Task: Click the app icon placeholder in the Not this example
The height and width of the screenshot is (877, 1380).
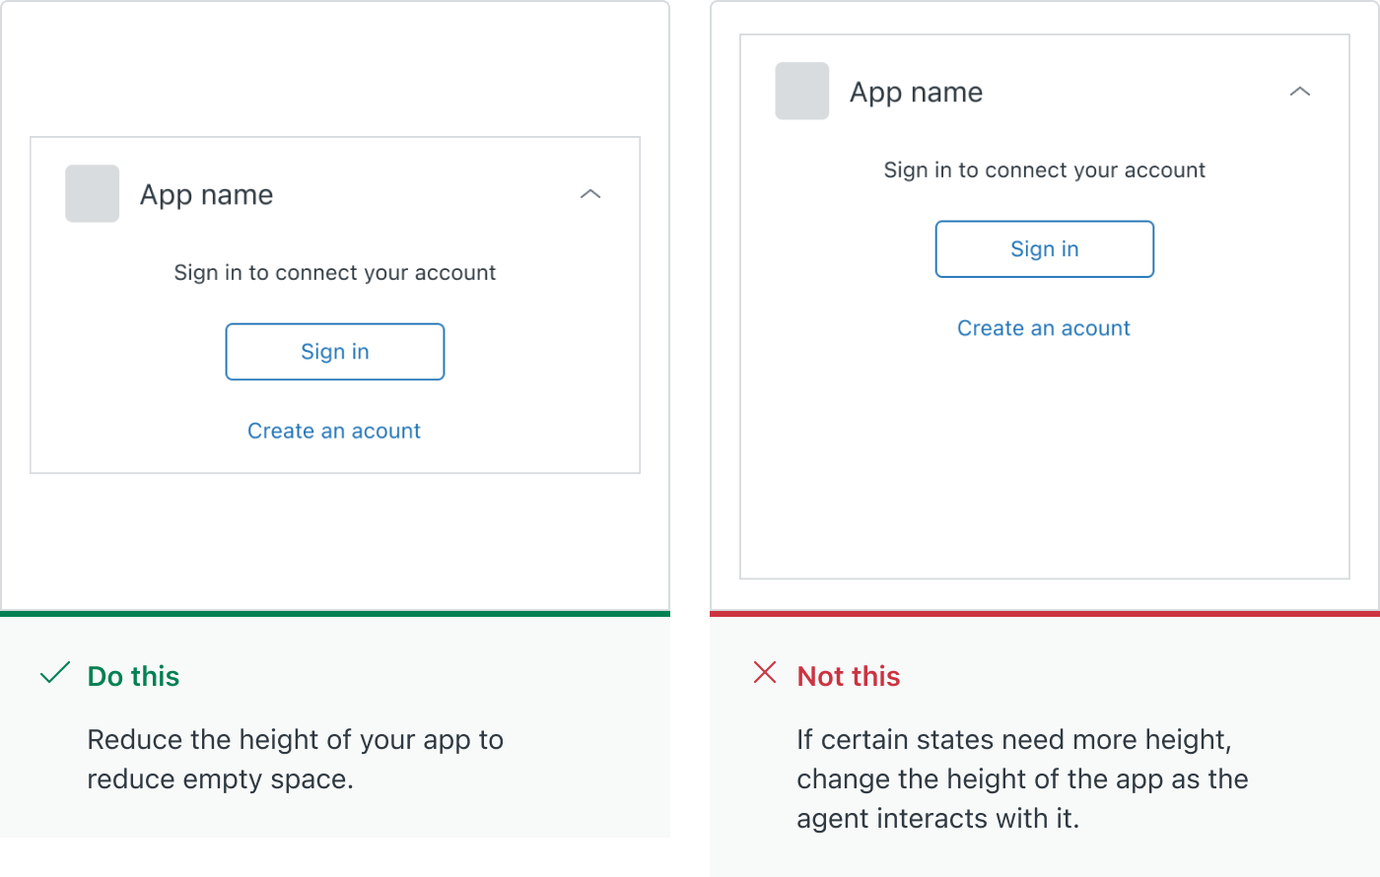Action: (802, 92)
